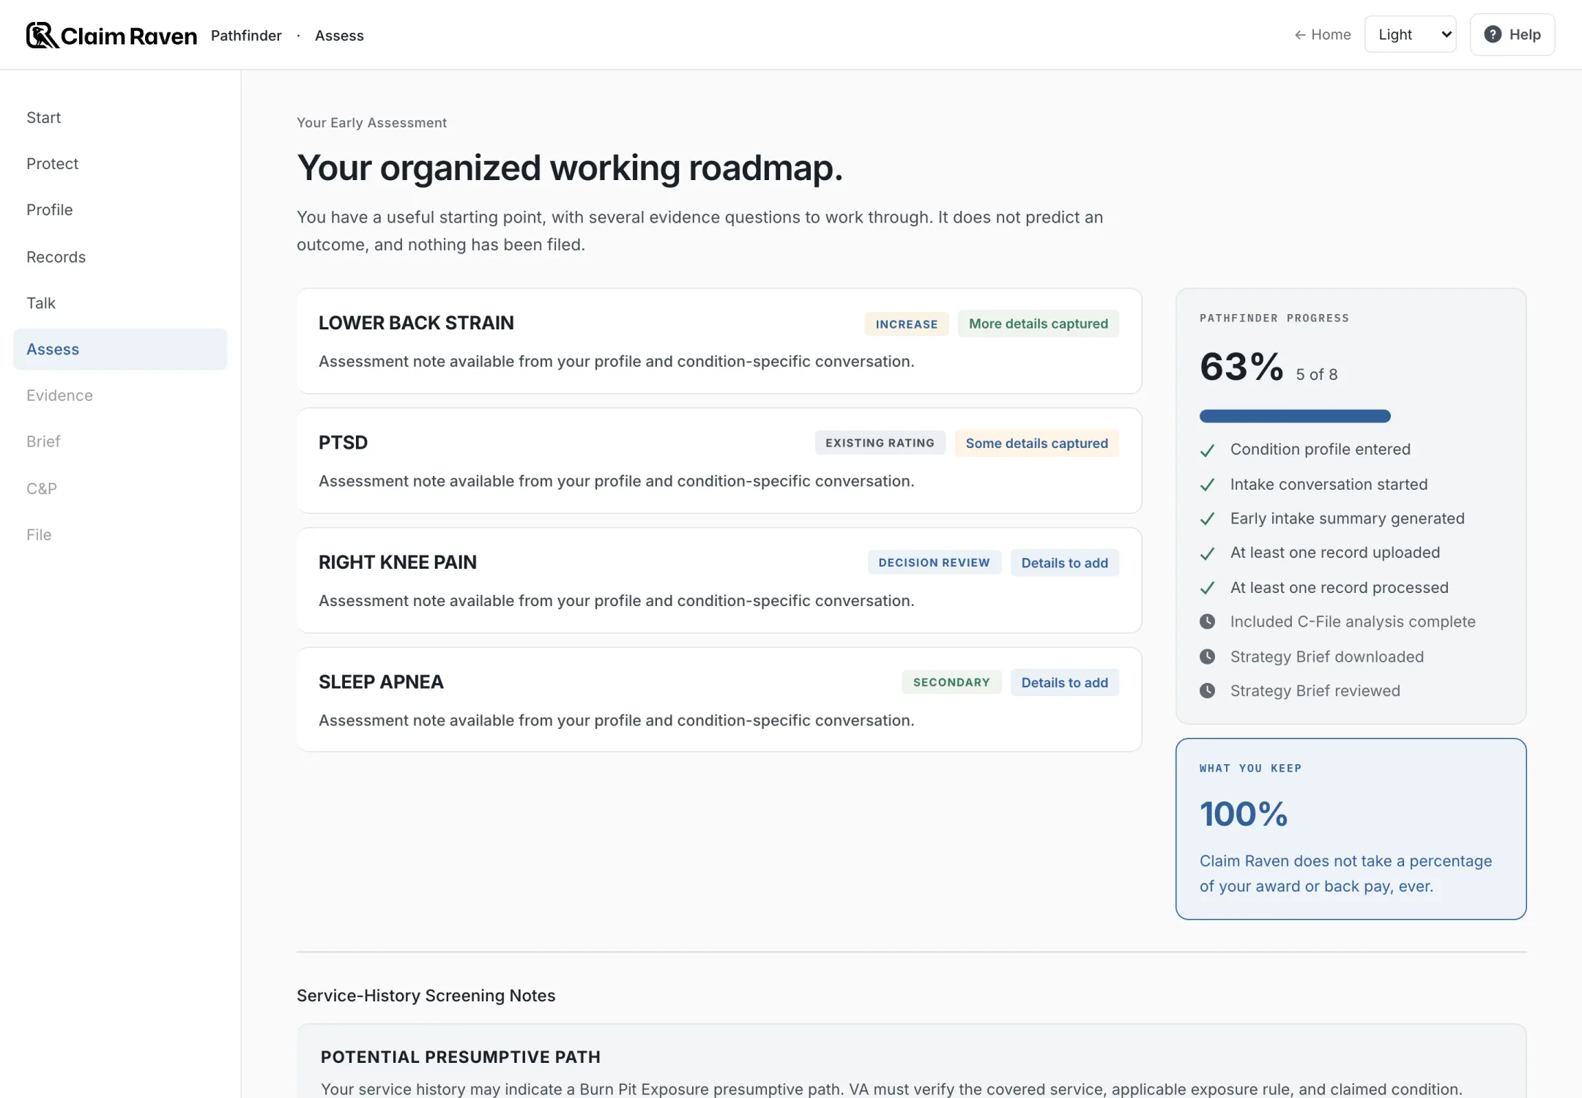The height and width of the screenshot is (1098, 1582).
Task: Click checkmark beside Early intake summary generated
Action: tap(1208, 519)
